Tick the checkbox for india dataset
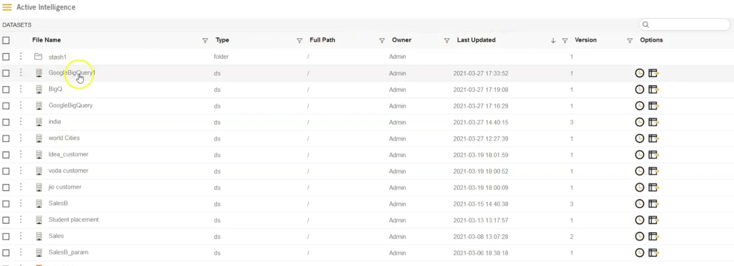The height and width of the screenshot is (266, 734). pyautogui.click(x=6, y=122)
